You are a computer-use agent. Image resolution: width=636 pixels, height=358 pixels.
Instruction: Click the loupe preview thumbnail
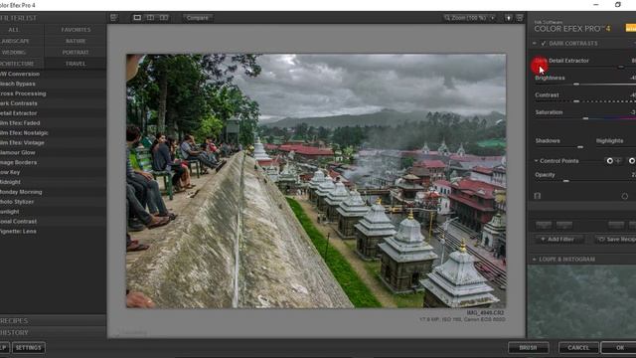click(581, 301)
